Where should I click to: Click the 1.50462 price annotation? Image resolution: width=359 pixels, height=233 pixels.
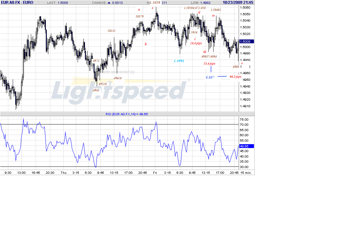point(216,10)
